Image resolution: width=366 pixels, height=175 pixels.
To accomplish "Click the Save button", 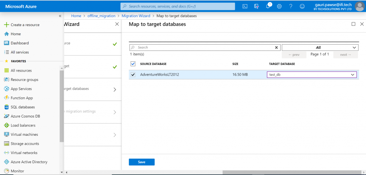I will [142, 162].
